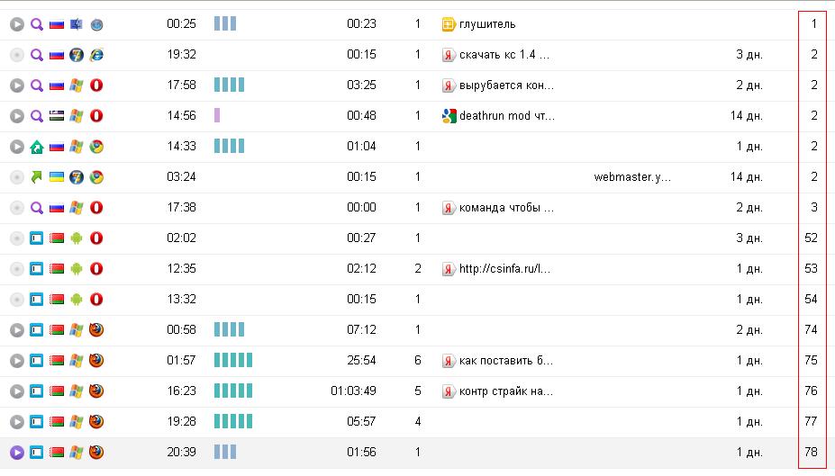
Task: Open the "deathrun mod" search query link
Action: (x=506, y=116)
